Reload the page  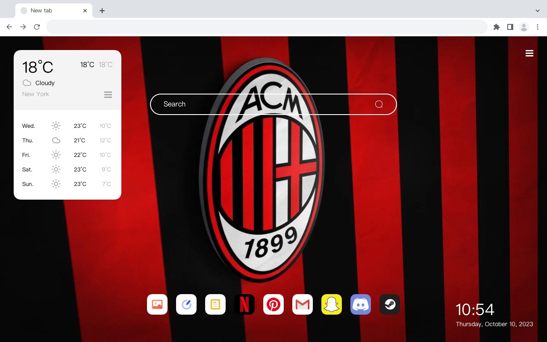[37, 27]
